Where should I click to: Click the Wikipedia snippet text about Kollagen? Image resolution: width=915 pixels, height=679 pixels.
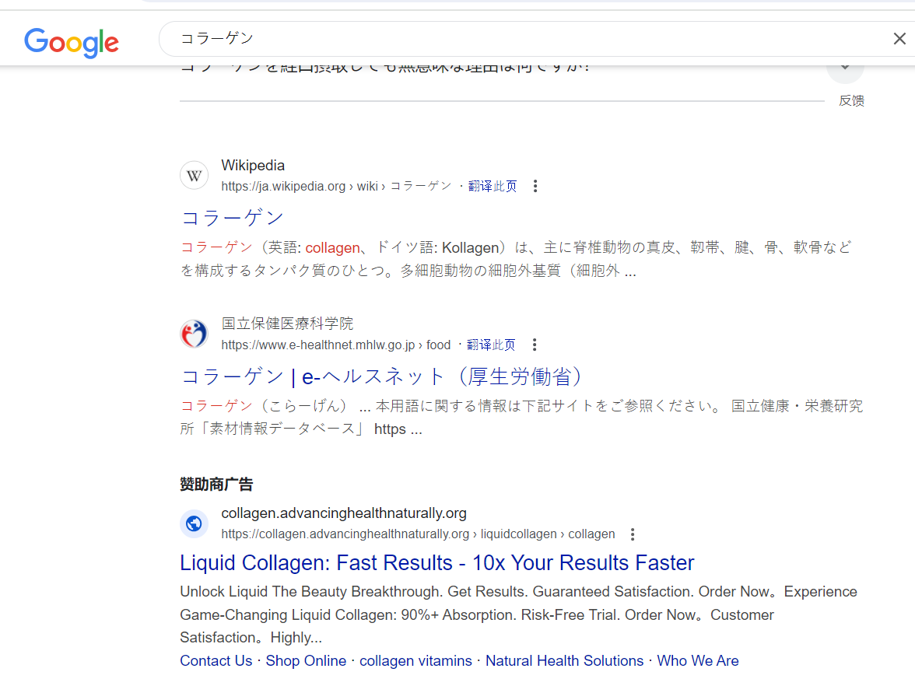tap(516, 259)
